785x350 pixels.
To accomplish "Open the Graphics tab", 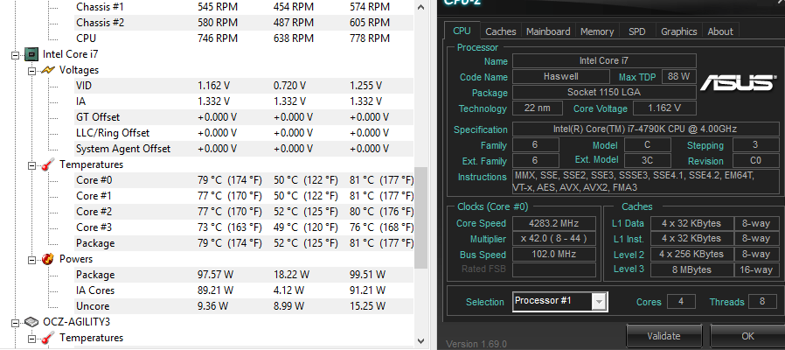I will [x=679, y=31].
